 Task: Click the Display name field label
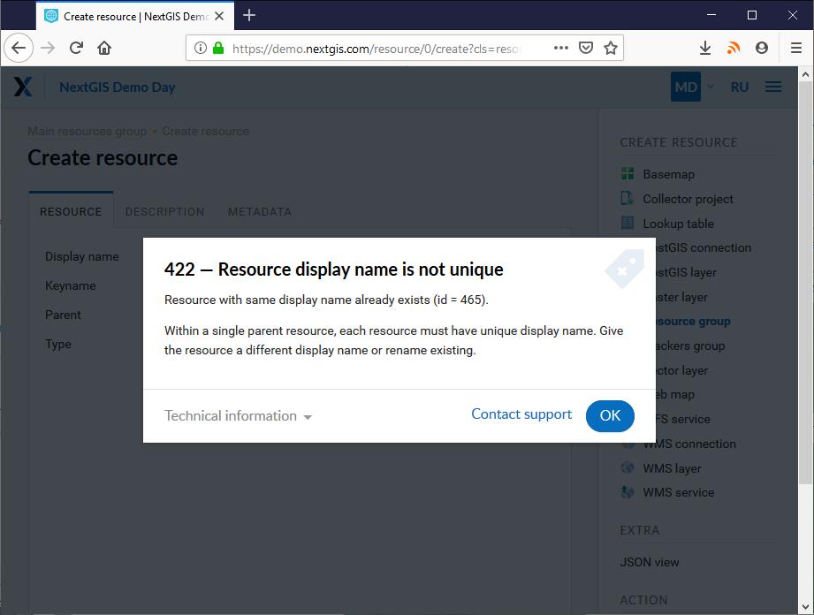(x=82, y=257)
